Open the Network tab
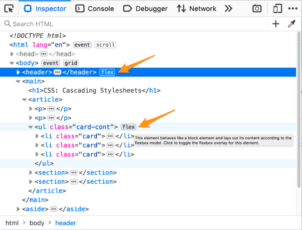Image resolution: width=302 pixels, height=230 pixels. click(197, 9)
